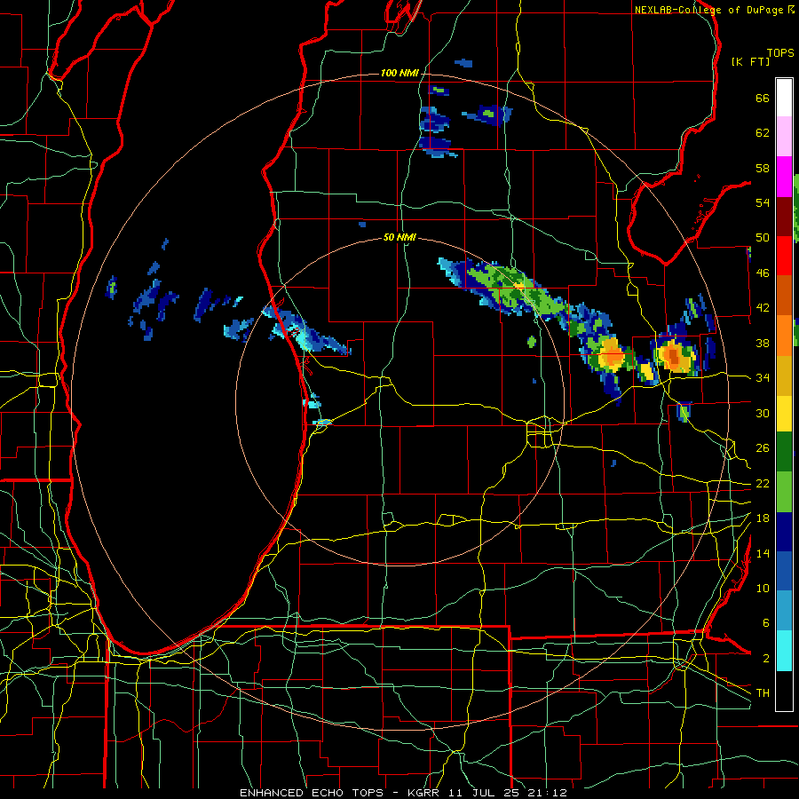799x799 pixels.
Task: Select the bright red legend color block
Action: pyautogui.click(x=784, y=256)
